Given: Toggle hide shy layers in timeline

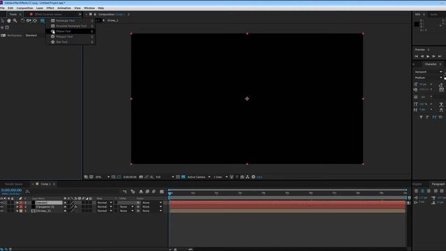Looking at the screenshot, I should [x=141, y=192].
